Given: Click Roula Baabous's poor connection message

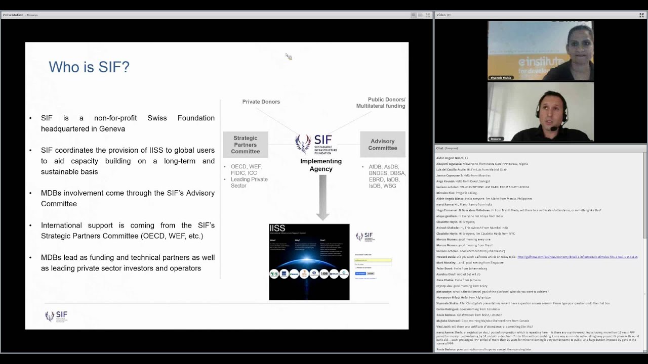Looking at the screenshot, I should click(484, 349).
